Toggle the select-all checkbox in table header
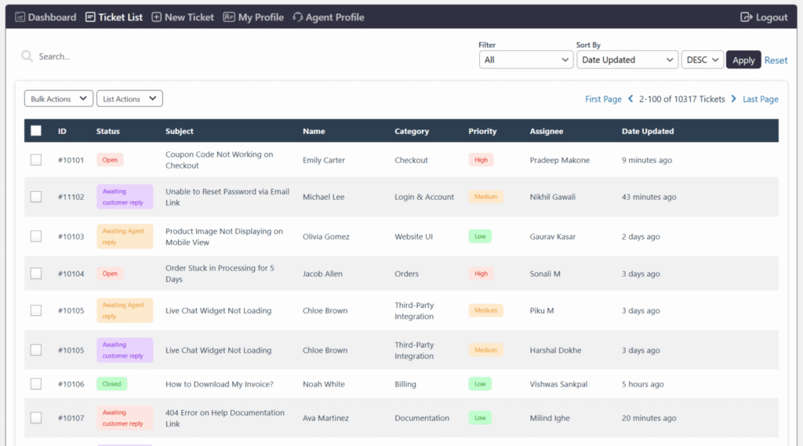Image resolution: width=803 pixels, height=446 pixels. [36, 131]
